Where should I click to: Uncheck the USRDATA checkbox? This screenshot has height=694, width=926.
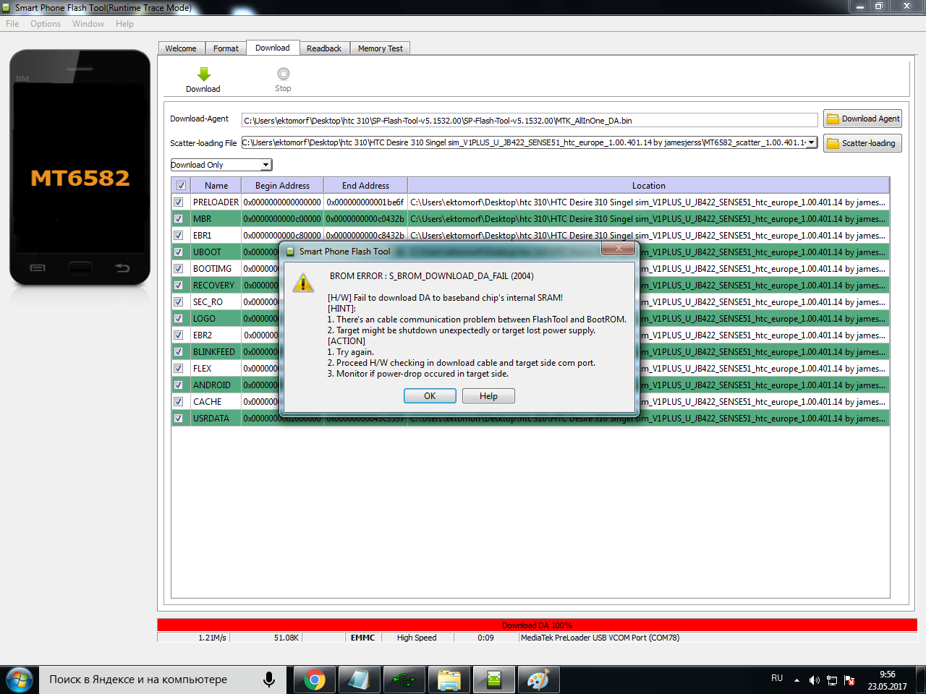(178, 419)
